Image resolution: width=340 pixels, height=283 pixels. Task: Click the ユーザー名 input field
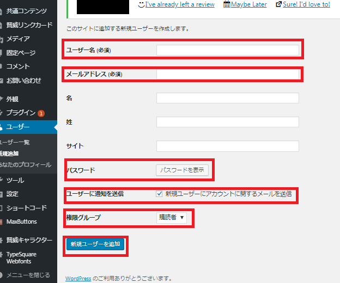pyautogui.click(x=227, y=50)
